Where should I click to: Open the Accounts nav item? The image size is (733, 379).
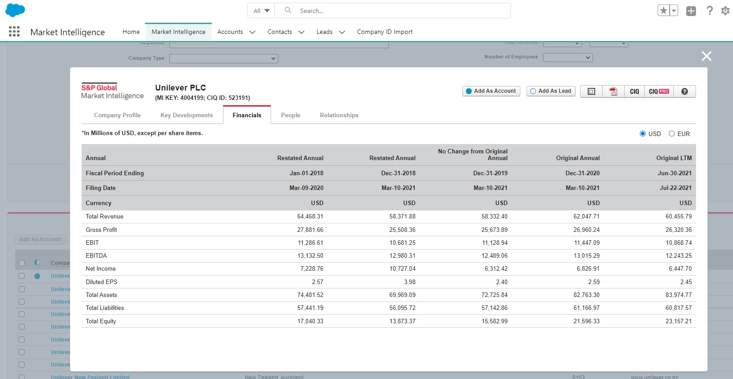230,32
